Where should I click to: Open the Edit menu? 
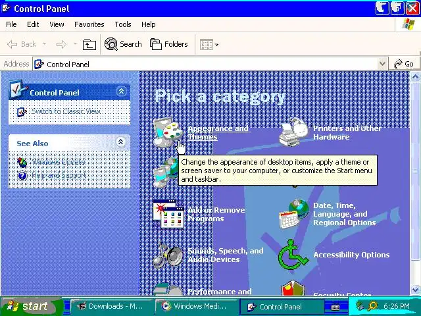click(33, 24)
